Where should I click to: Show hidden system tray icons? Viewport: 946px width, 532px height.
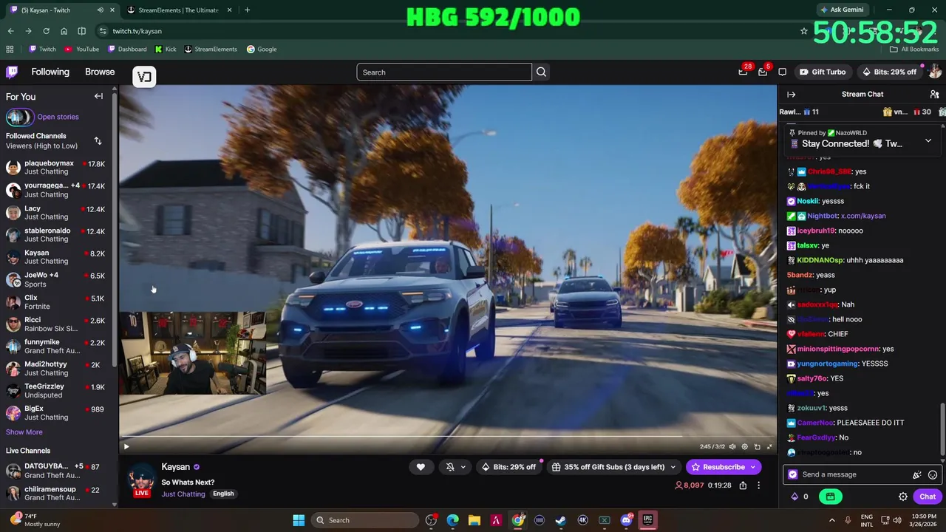point(831,520)
